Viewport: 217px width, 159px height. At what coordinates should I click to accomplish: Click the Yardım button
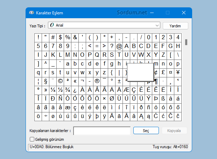(175, 26)
